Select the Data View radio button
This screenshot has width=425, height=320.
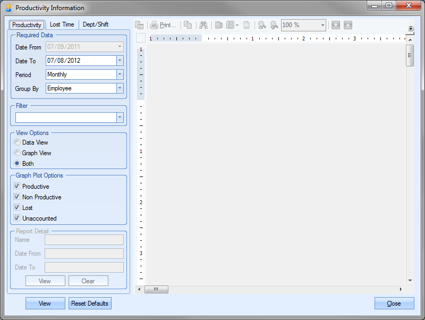pos(18,142)
